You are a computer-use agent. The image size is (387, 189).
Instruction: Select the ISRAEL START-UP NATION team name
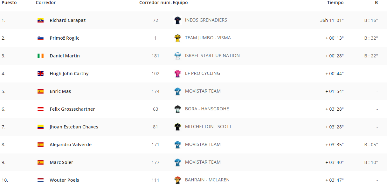point(212,55)
